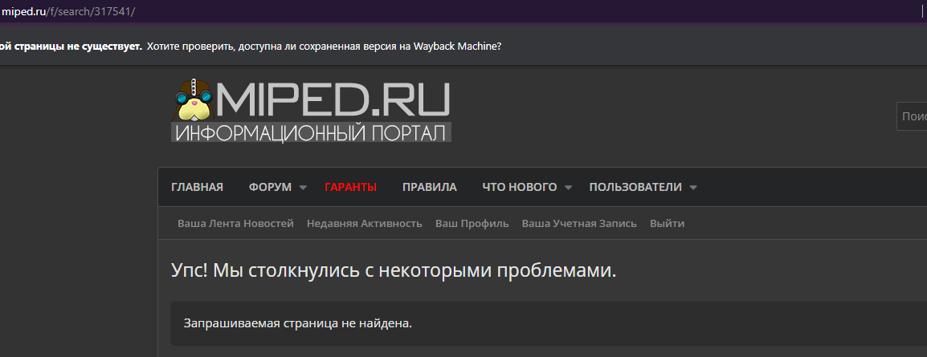Click the 'Упс! Мы столкнулись с некоторыми проблемами.' heading
The width and height of the screenshot is (927, 357).
point(394,271)
